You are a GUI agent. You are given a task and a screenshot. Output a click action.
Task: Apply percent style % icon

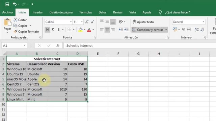[x=184, y=30]
